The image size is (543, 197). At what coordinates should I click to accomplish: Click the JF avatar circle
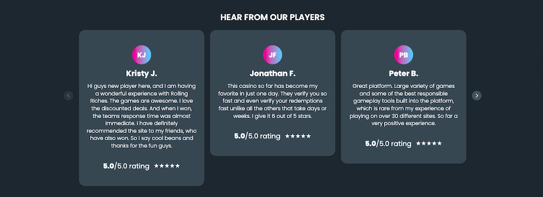coord(273,55)
